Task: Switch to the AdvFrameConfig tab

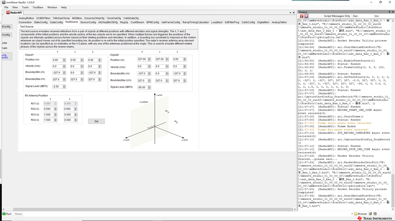Action: (x=171, y=22)
